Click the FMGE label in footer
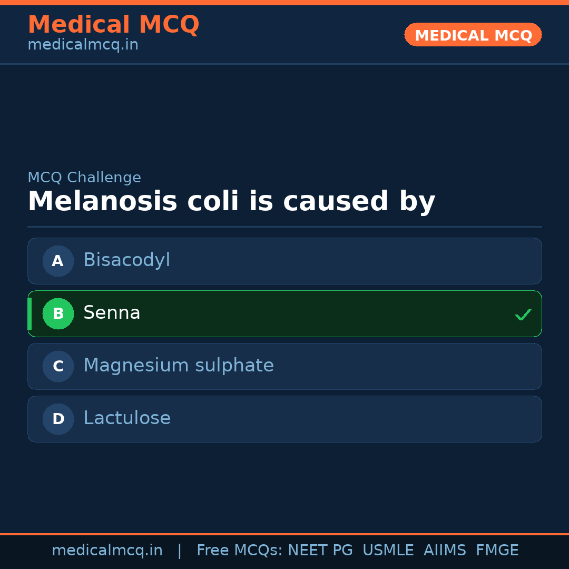Image resolution: width=569 pixels, height=569 pixels. point(497,550)
